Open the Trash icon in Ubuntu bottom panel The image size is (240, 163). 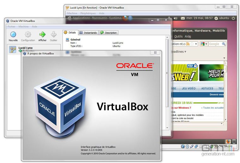234,141
